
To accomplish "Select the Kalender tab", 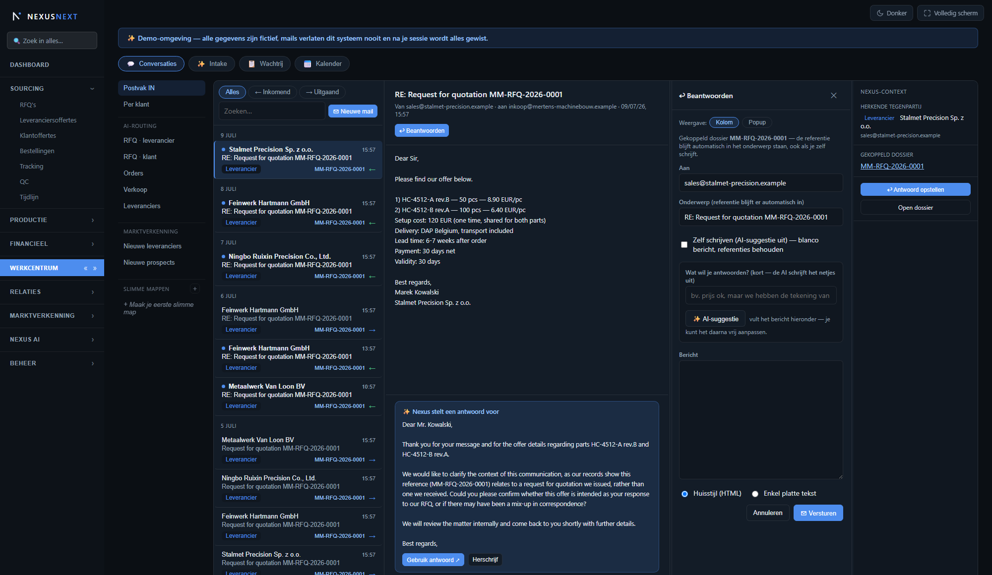I will coord(322,64).
